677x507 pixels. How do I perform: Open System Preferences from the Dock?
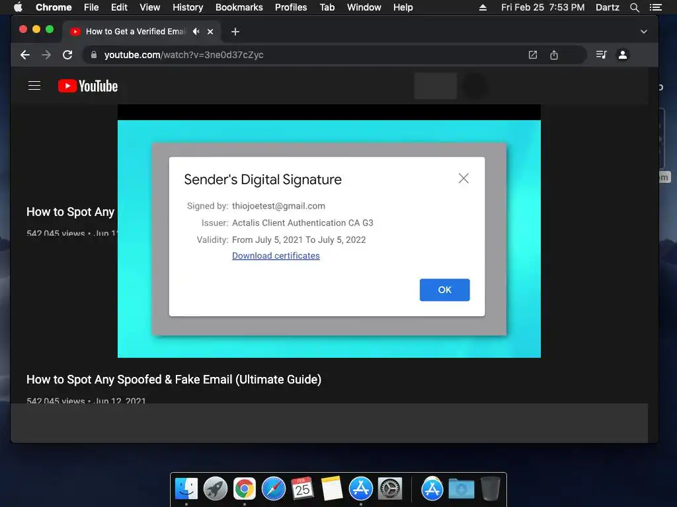click(390, 489)
